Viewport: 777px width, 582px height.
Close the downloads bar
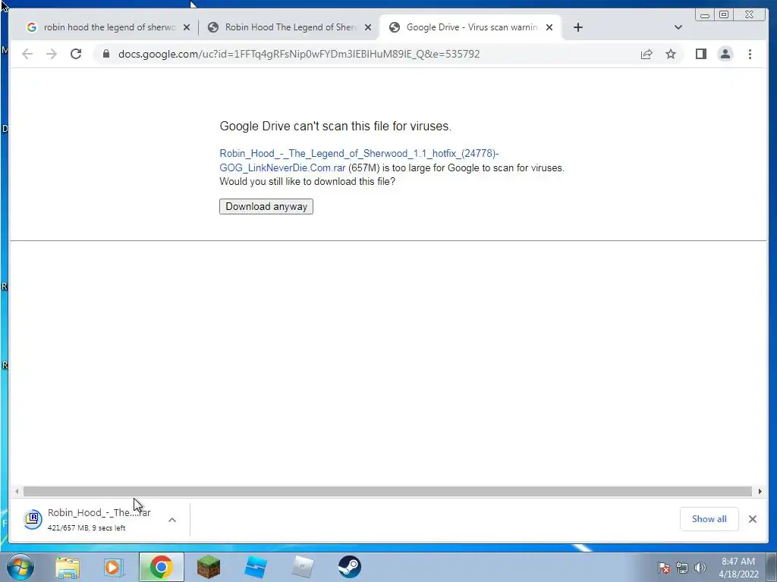click(752, 518)
